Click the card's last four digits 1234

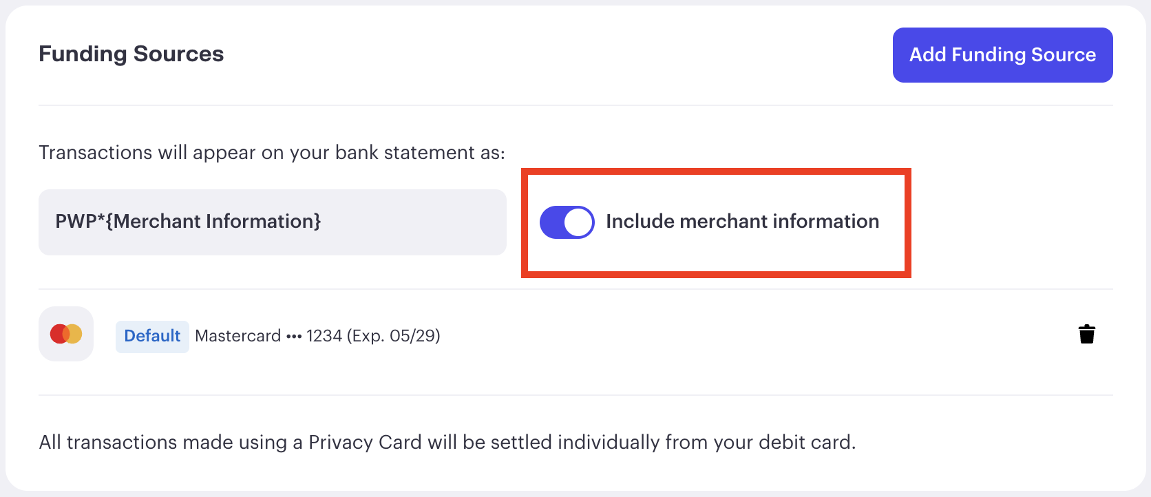click(x=324, y=336)
